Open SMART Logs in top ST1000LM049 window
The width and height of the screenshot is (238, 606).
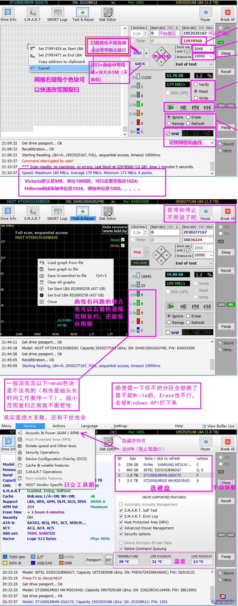[x=58, y=14]
